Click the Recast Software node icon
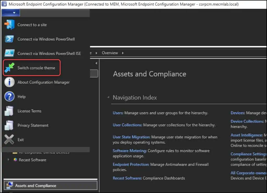The width and height of the screenshot is (267, 193). coord(15,160)
